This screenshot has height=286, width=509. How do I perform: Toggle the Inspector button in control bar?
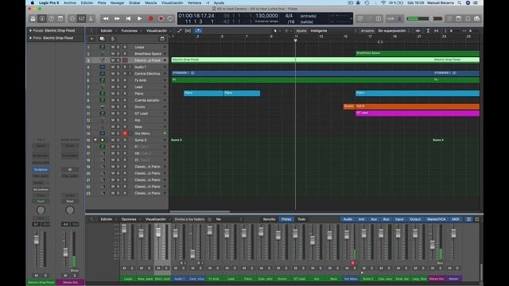pyautogui.click(x=42, y=19)
